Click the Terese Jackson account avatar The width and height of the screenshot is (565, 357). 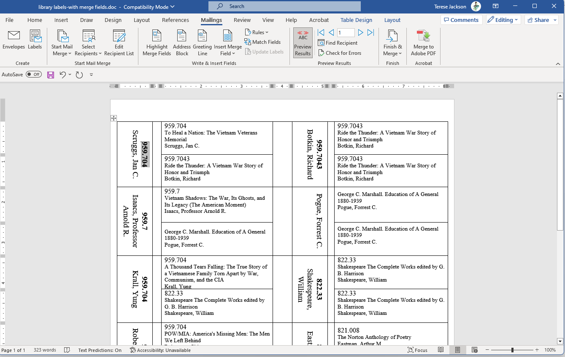[476, 6]
